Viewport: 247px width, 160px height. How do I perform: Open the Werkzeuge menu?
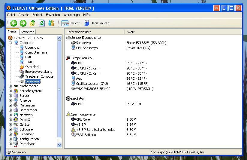tap(71, 15)
